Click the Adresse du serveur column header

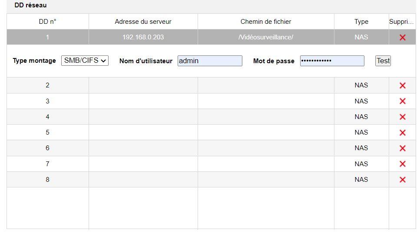(143, 22)
